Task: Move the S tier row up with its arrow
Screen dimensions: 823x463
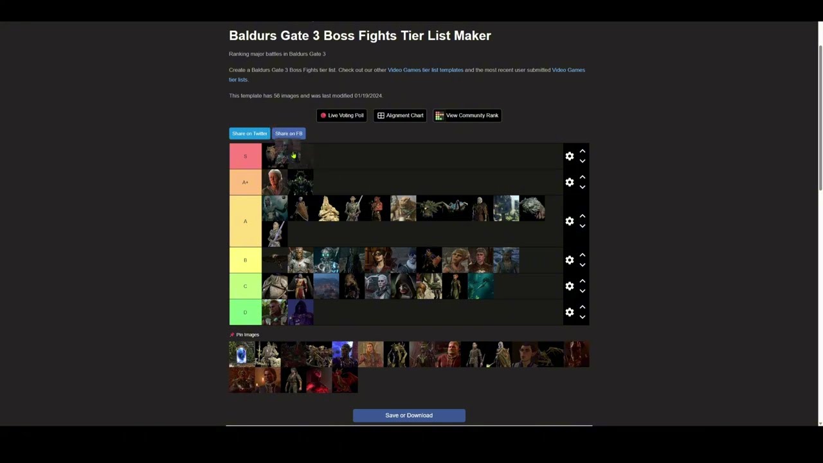Action: (x=583, y=151)
